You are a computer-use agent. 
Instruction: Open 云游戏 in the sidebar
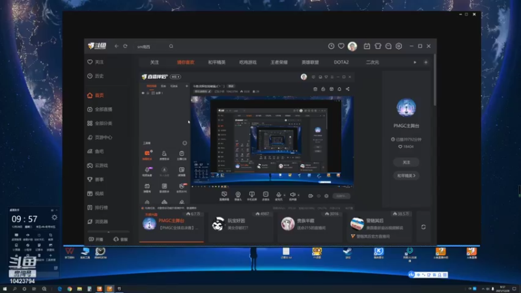(x=98, y=165)
